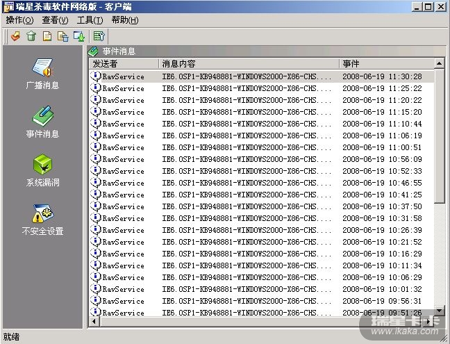Open the 事件消息 sidebar panel
This screenshot has height=344, width=450.
[42, 122]
